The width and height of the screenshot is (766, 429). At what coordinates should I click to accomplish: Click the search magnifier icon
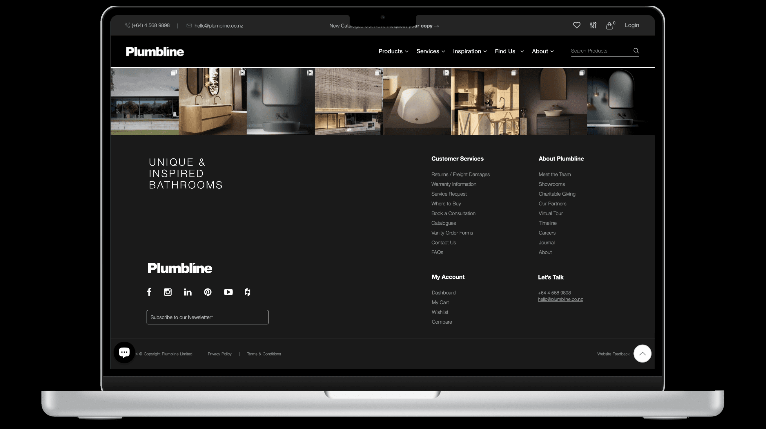point(636,51)
